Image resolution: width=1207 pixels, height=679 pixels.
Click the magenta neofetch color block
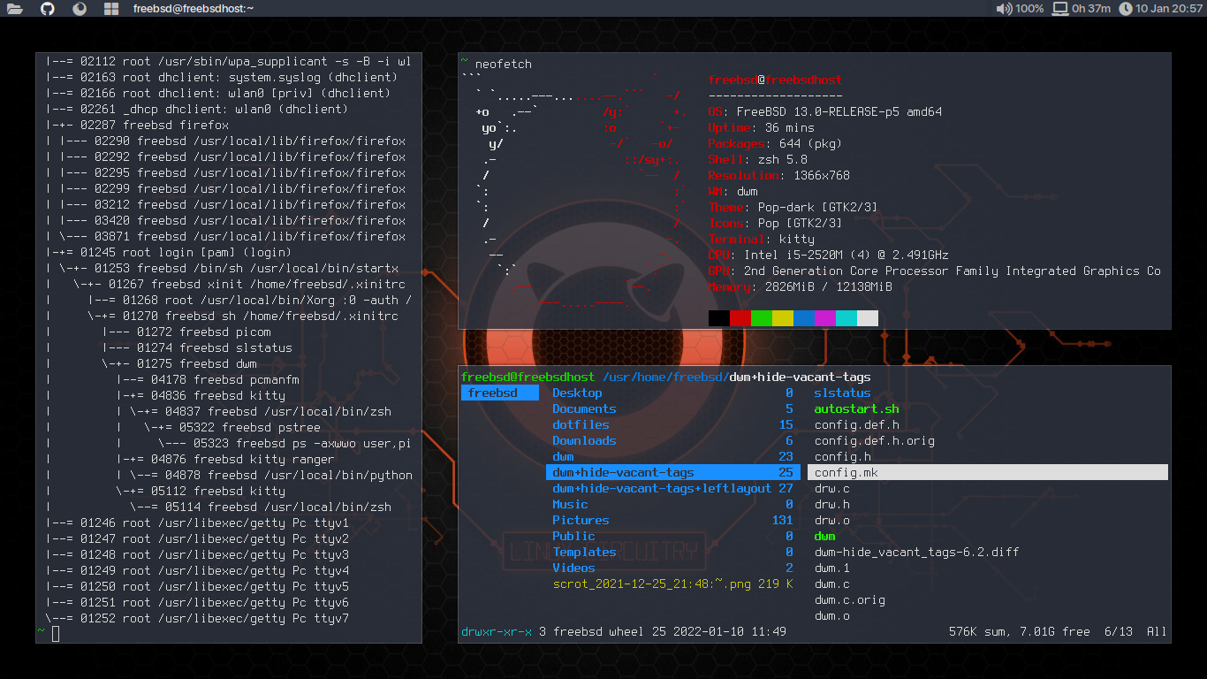(x=824, y=318)
